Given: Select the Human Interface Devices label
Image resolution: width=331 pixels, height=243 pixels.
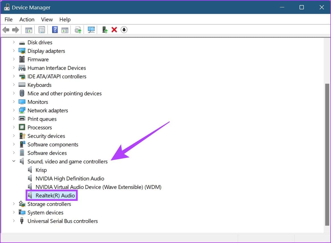Looking at the screenshot, I should [57, 68].
